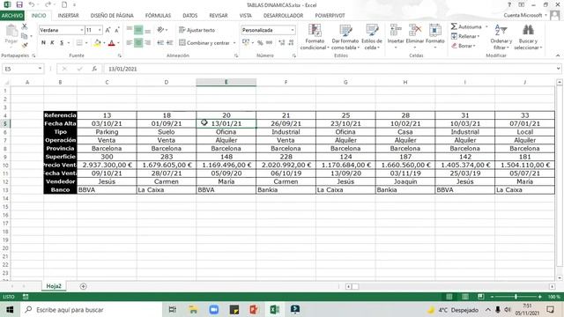Click the decrease indent icon
Viewport: 564px width, 317px height.
coord(160,43)
